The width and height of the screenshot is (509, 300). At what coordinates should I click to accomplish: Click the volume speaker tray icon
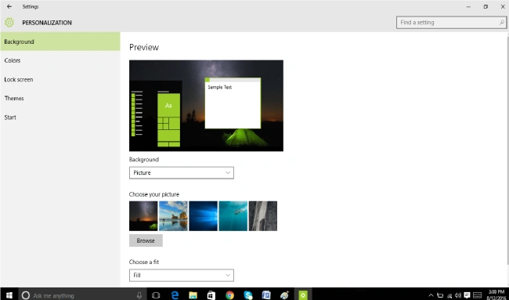[x=458, y=295]
